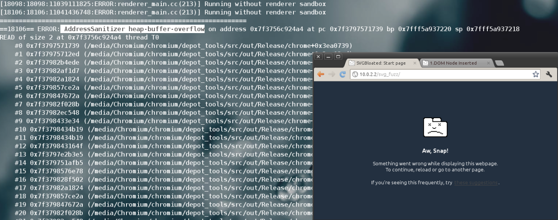558x220 pixels.
Task: Close the Chromium browser window
Action: click(x=318, y=57)
